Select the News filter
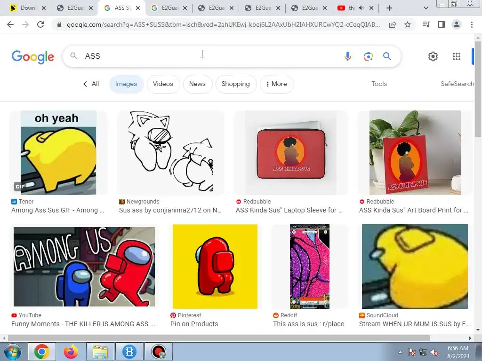The height and width of the screenshot is (361, 482). pyautogui.click(x=197, y=84)
